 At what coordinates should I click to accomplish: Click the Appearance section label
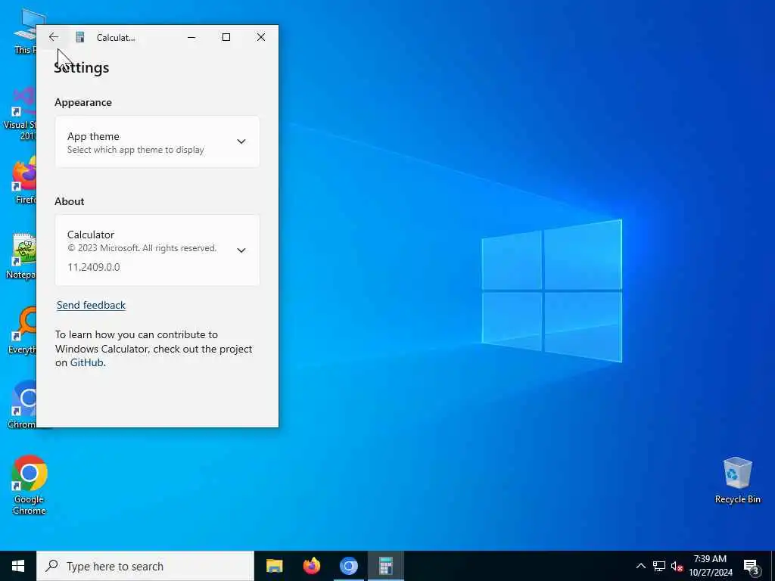[83, 102]
